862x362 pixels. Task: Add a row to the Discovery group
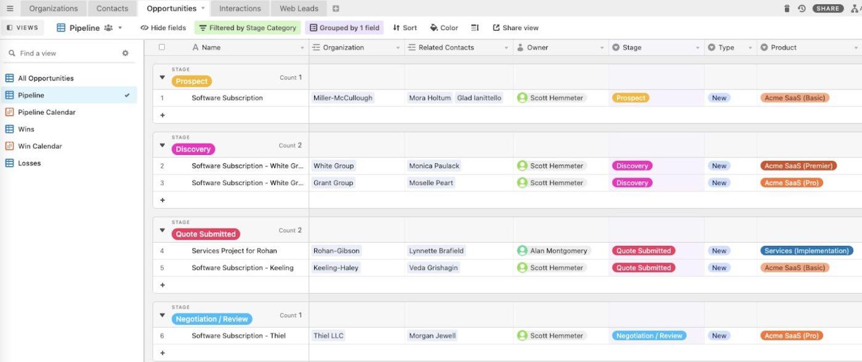163,200
